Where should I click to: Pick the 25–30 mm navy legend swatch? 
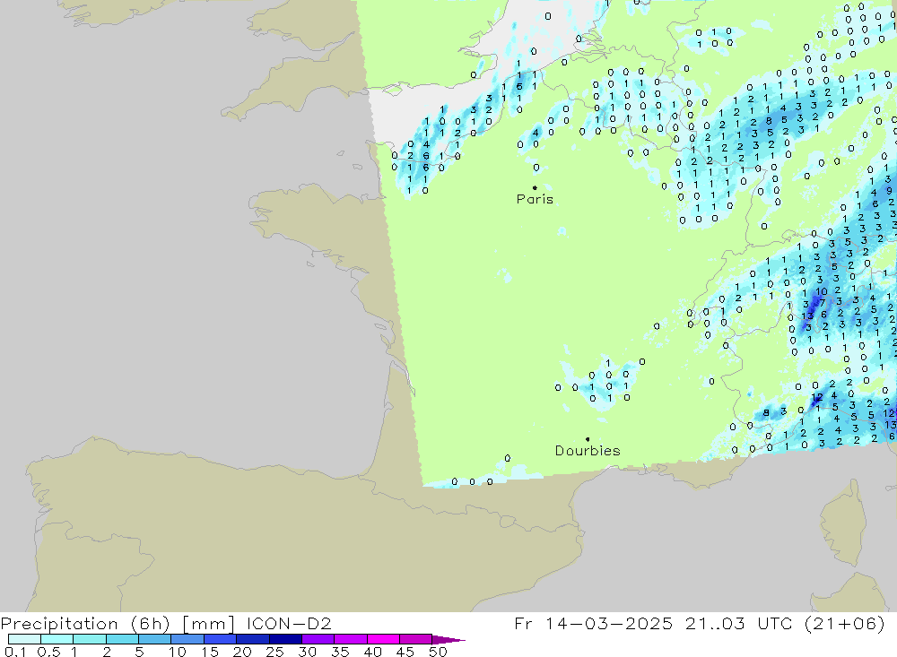click(x=285, y=639)
